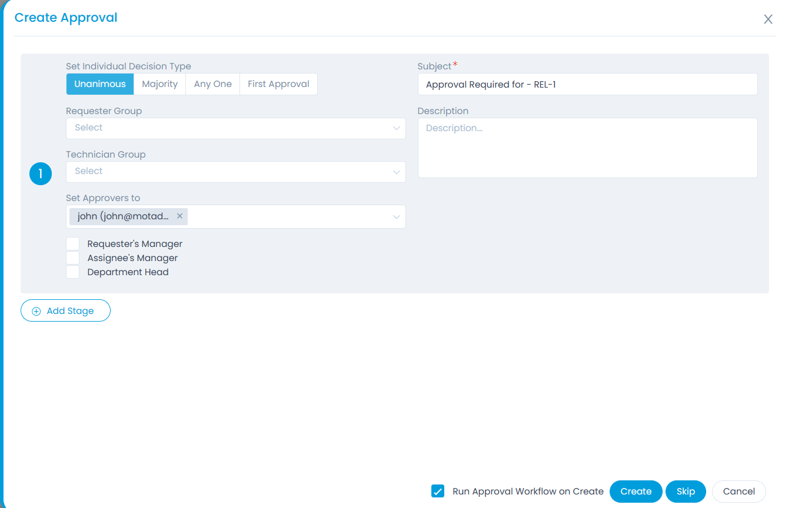Click into the Subject input field
785x508 pixels.
pos(587,85)
